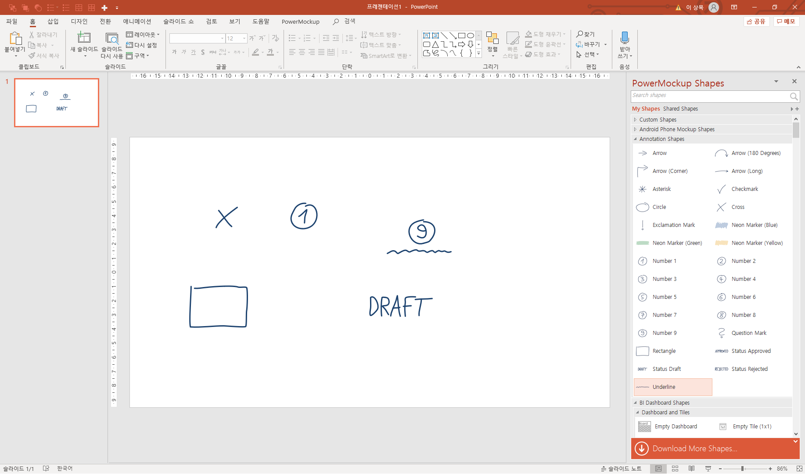Adjust the zoom slider in status bar
The image size is (805, 474).
point(743,469)
